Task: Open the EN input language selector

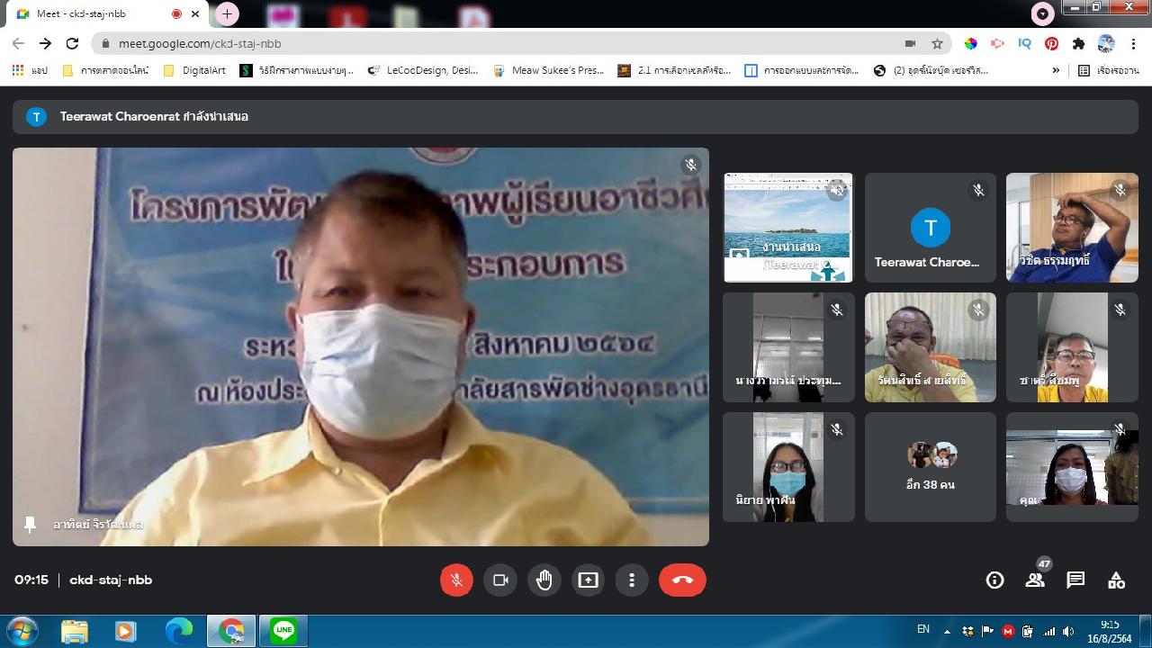Action: pyautogui.click(x=923, y=629)
